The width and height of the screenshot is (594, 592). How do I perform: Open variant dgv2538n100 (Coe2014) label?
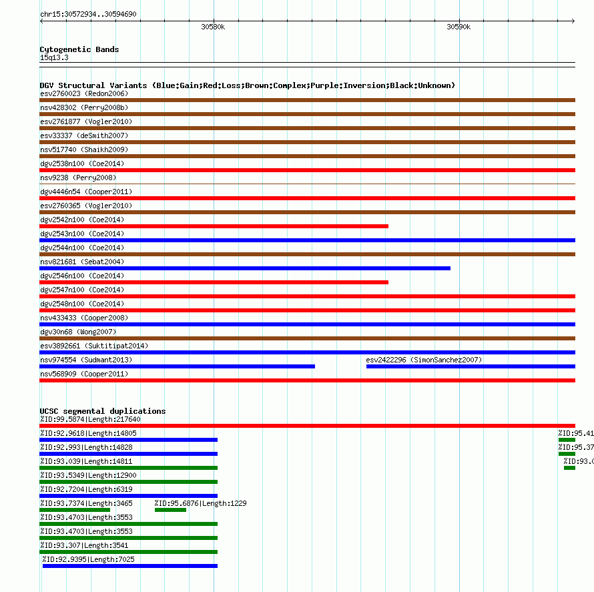pos(82,164)
